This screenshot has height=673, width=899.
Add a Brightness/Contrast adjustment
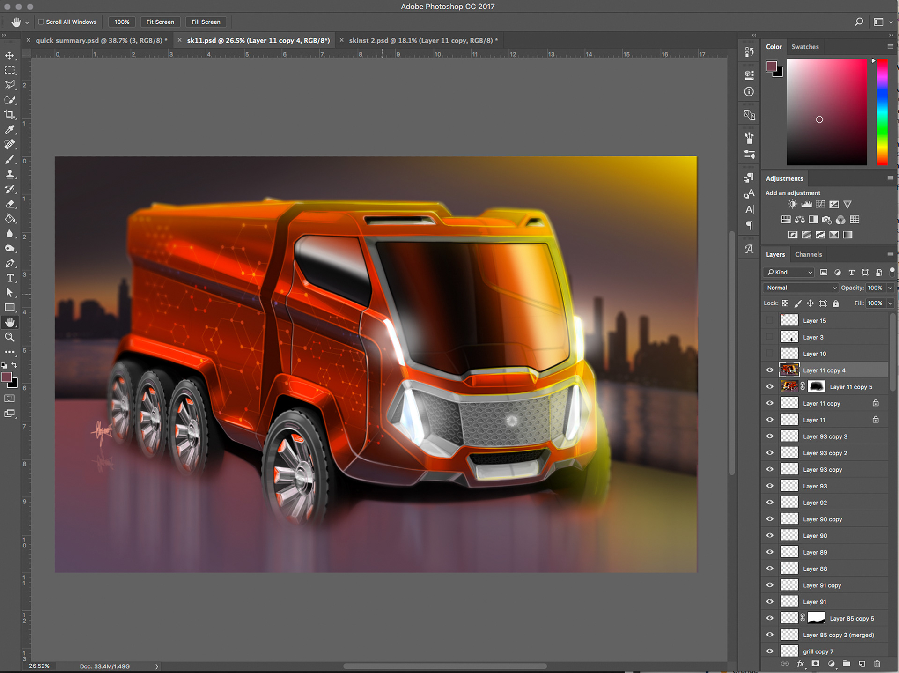792,204
